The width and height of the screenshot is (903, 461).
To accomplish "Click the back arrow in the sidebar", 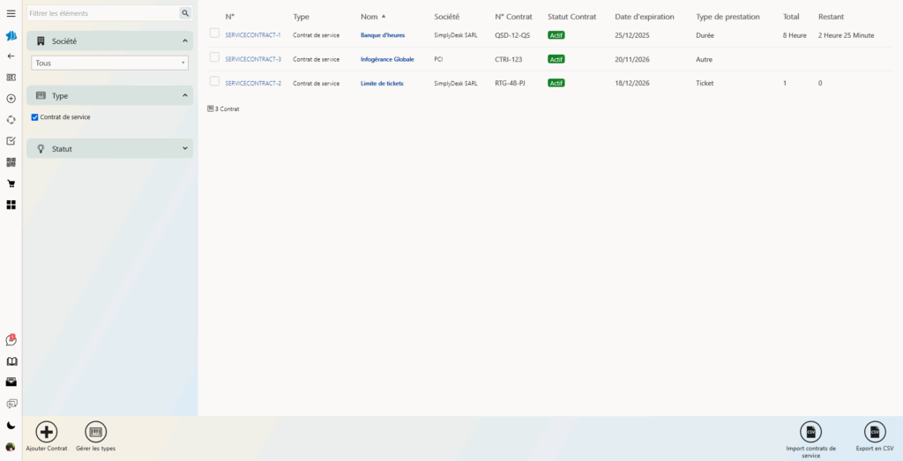I will [11, 56].
